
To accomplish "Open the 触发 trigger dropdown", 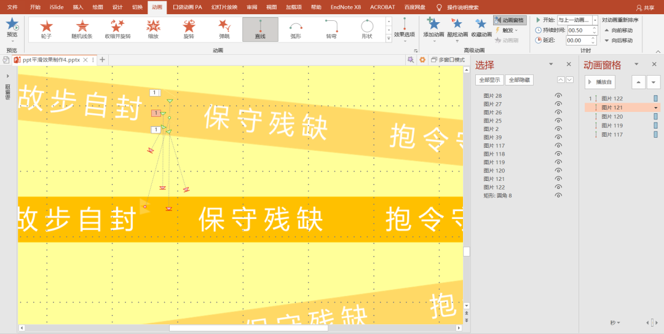I will pyautogui.click(x=507, y=30).
